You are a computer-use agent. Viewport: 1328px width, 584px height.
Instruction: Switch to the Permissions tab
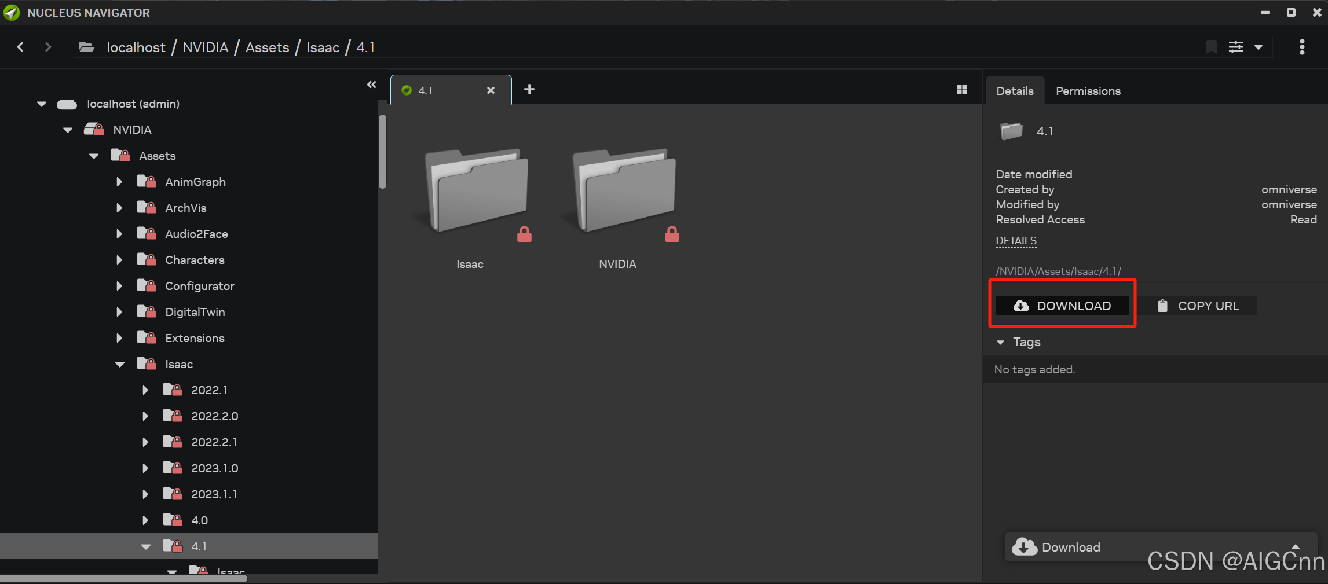(x=1088, y=91)
